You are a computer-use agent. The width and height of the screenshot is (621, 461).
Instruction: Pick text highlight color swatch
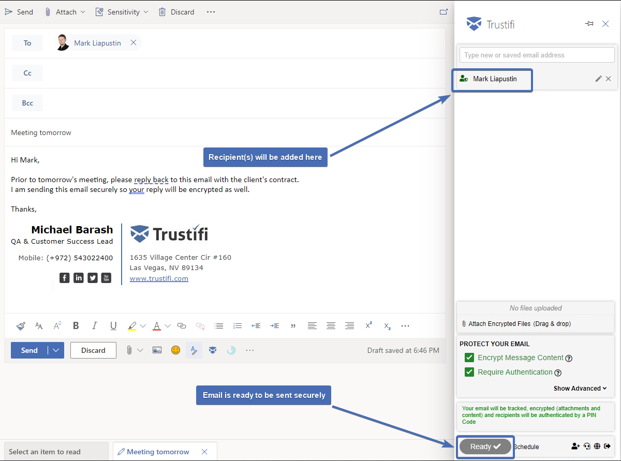coord(132,326)
